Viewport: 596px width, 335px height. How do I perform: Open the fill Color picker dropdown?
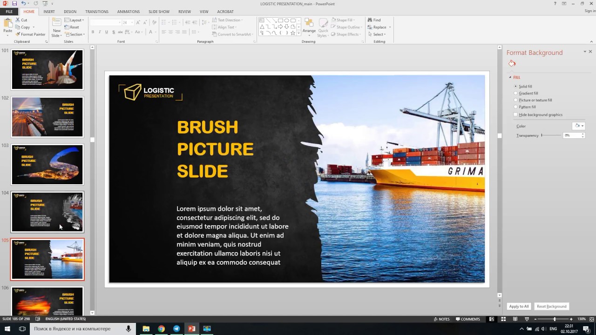(x=578, y=126)
